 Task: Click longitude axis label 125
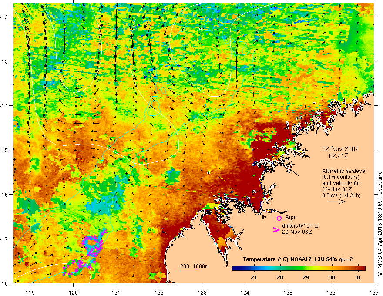288,293
